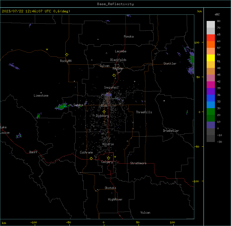Click green echo at the map's northeast edge

pyautogui.click(x=192, y=59)
